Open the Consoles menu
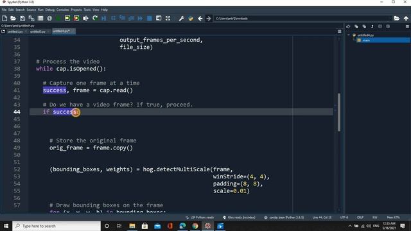Screen dimensions: 411x231 pyautogui.click(x=63, y=10)
